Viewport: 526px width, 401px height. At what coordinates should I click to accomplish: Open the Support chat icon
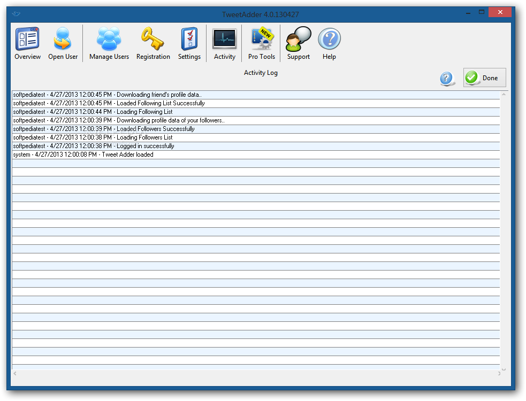[298, 44]
